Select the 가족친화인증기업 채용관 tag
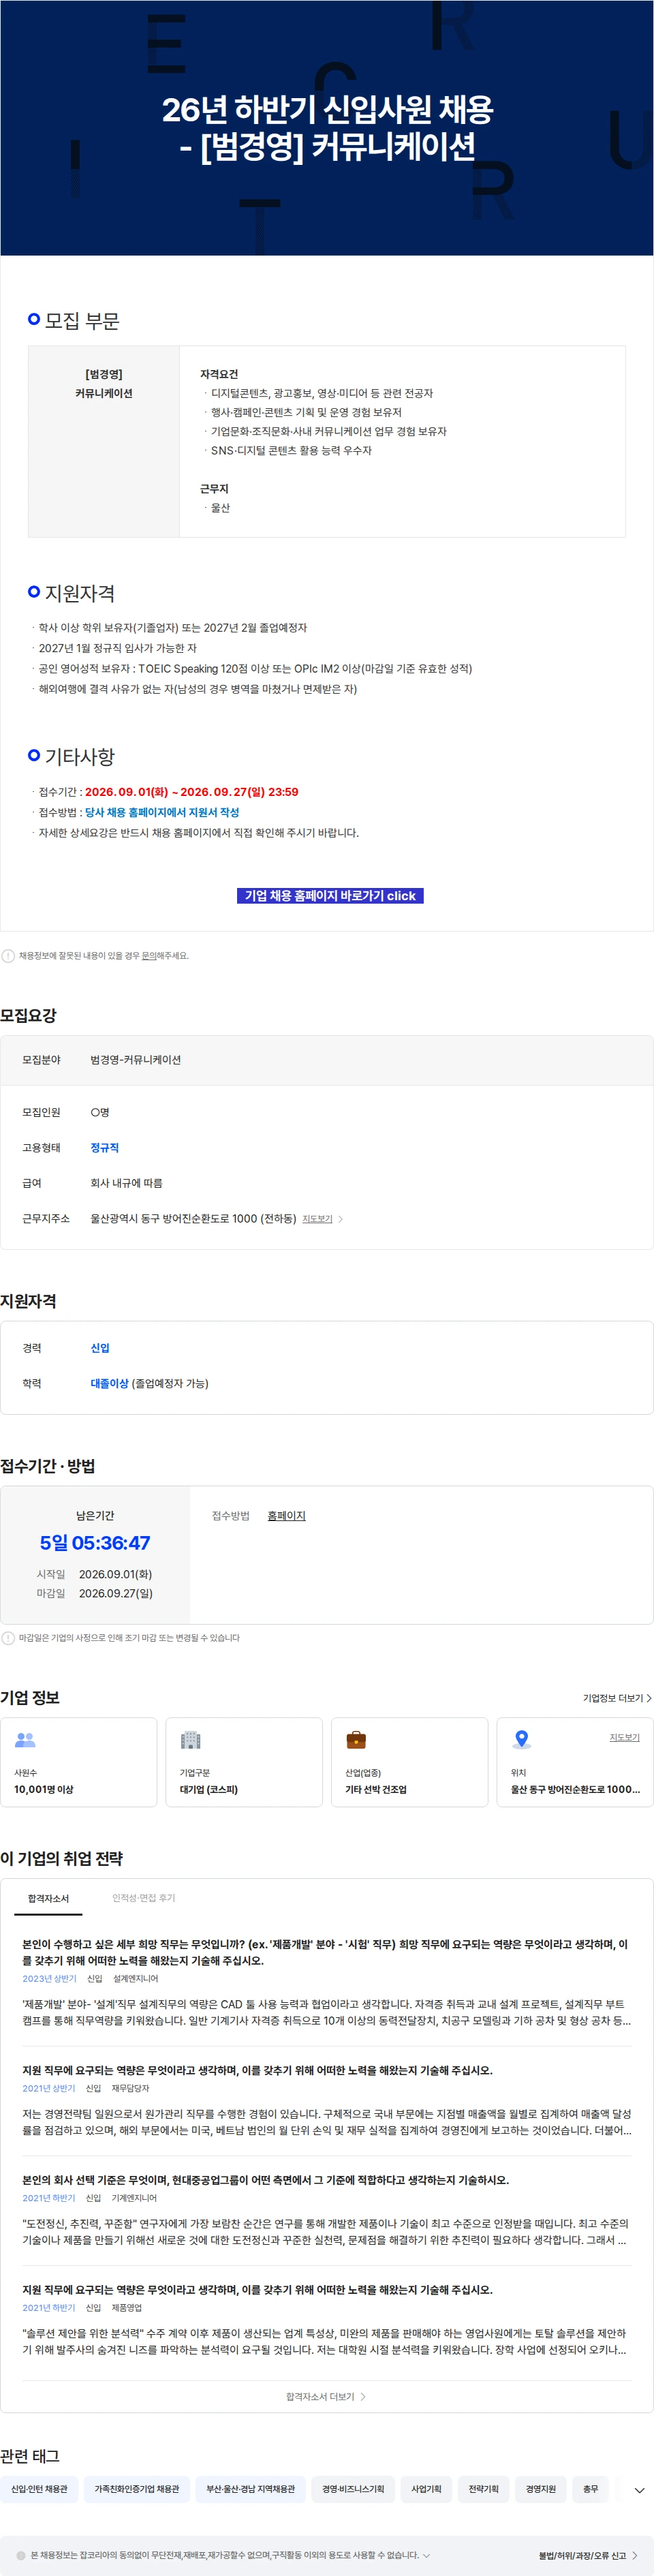 137,2488
